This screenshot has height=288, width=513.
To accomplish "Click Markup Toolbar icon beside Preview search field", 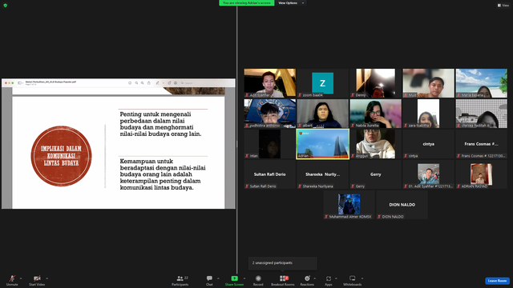I will 176,83.
